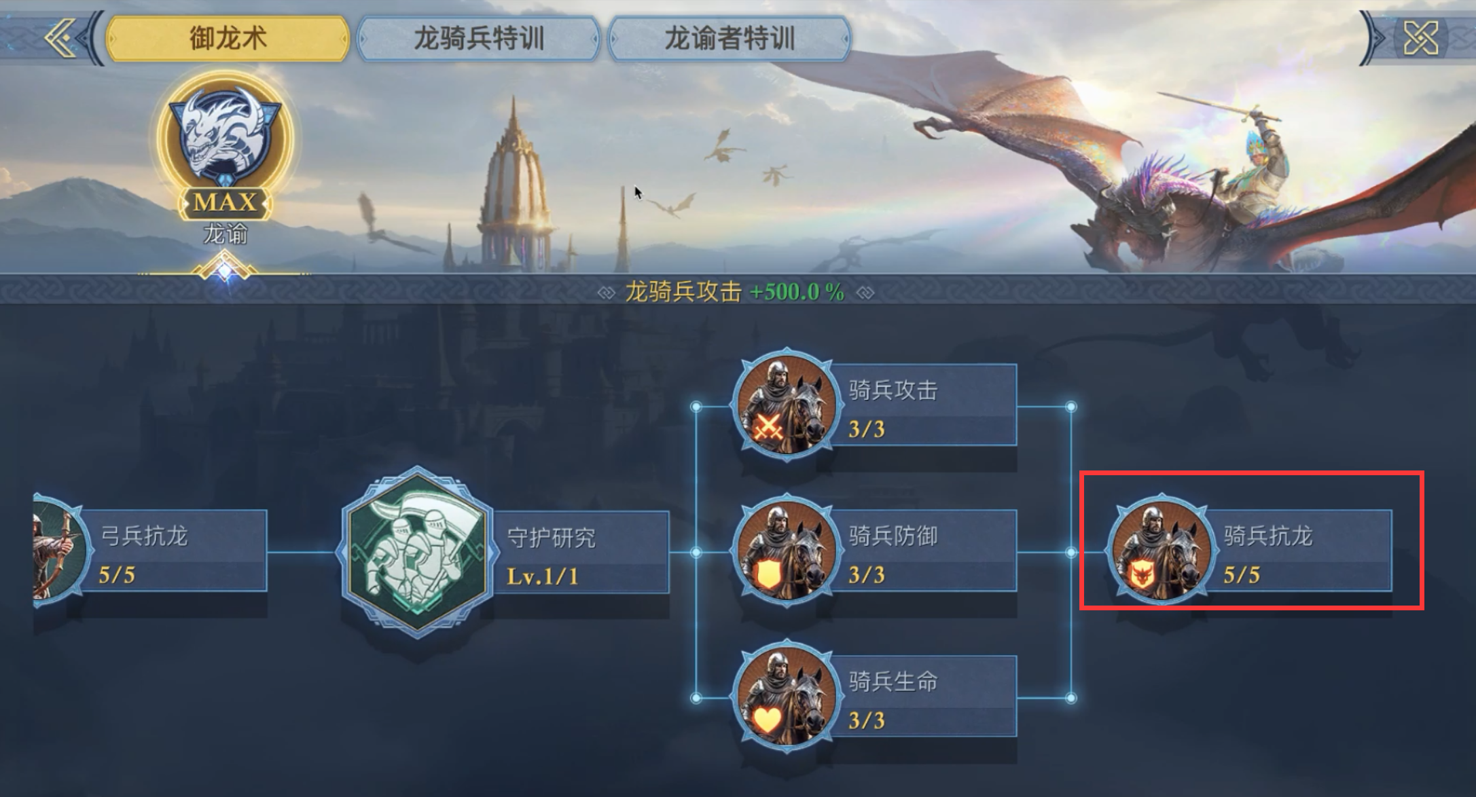
Task: Select the 弓兵抗龙 archer icon
Action: point(60,551)
